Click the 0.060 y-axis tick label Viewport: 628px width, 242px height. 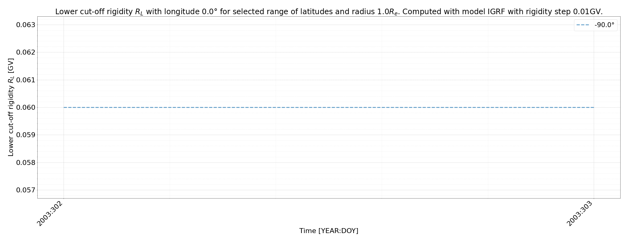pyautogui.click(x=26, y=107)
